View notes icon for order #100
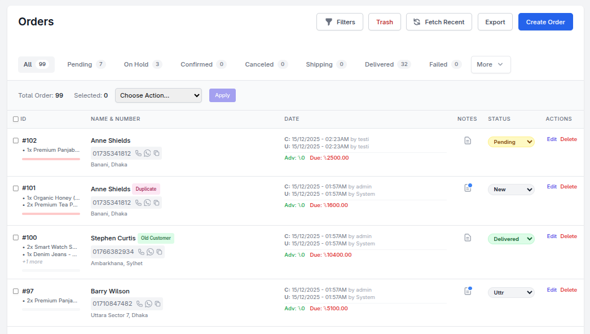590x334 pixels. pos(468,238)
